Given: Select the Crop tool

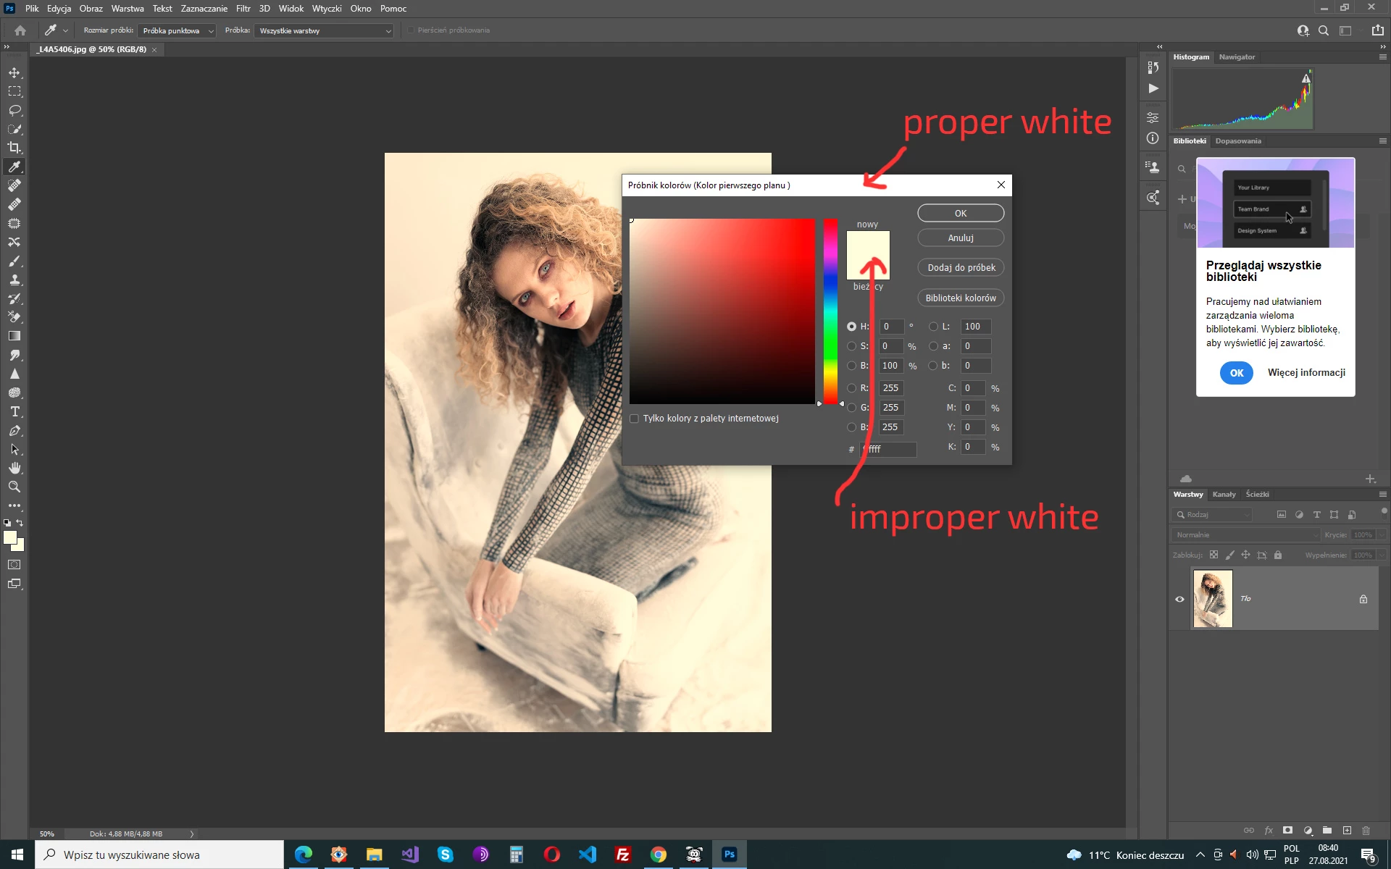Looking at the screenshot, I should (x=14, y=148).
